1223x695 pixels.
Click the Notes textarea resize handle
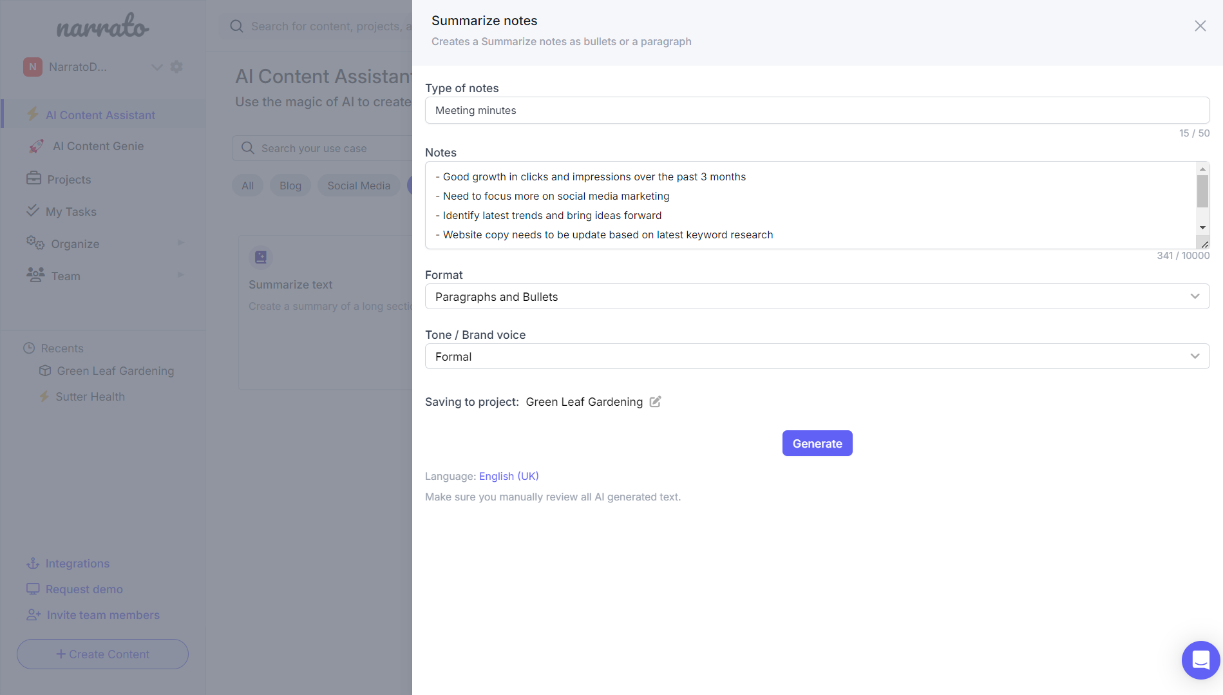1204,244
